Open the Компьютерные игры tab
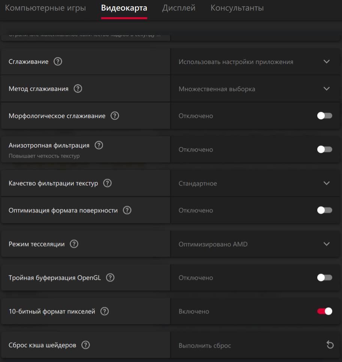The height and width of the screenshot is (362, 342). (x=45, y=8)
